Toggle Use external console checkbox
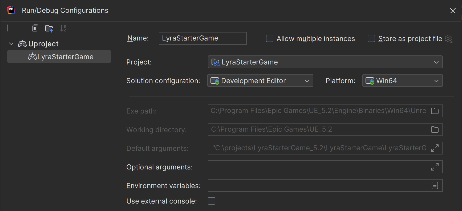 (x=212, y=201)
